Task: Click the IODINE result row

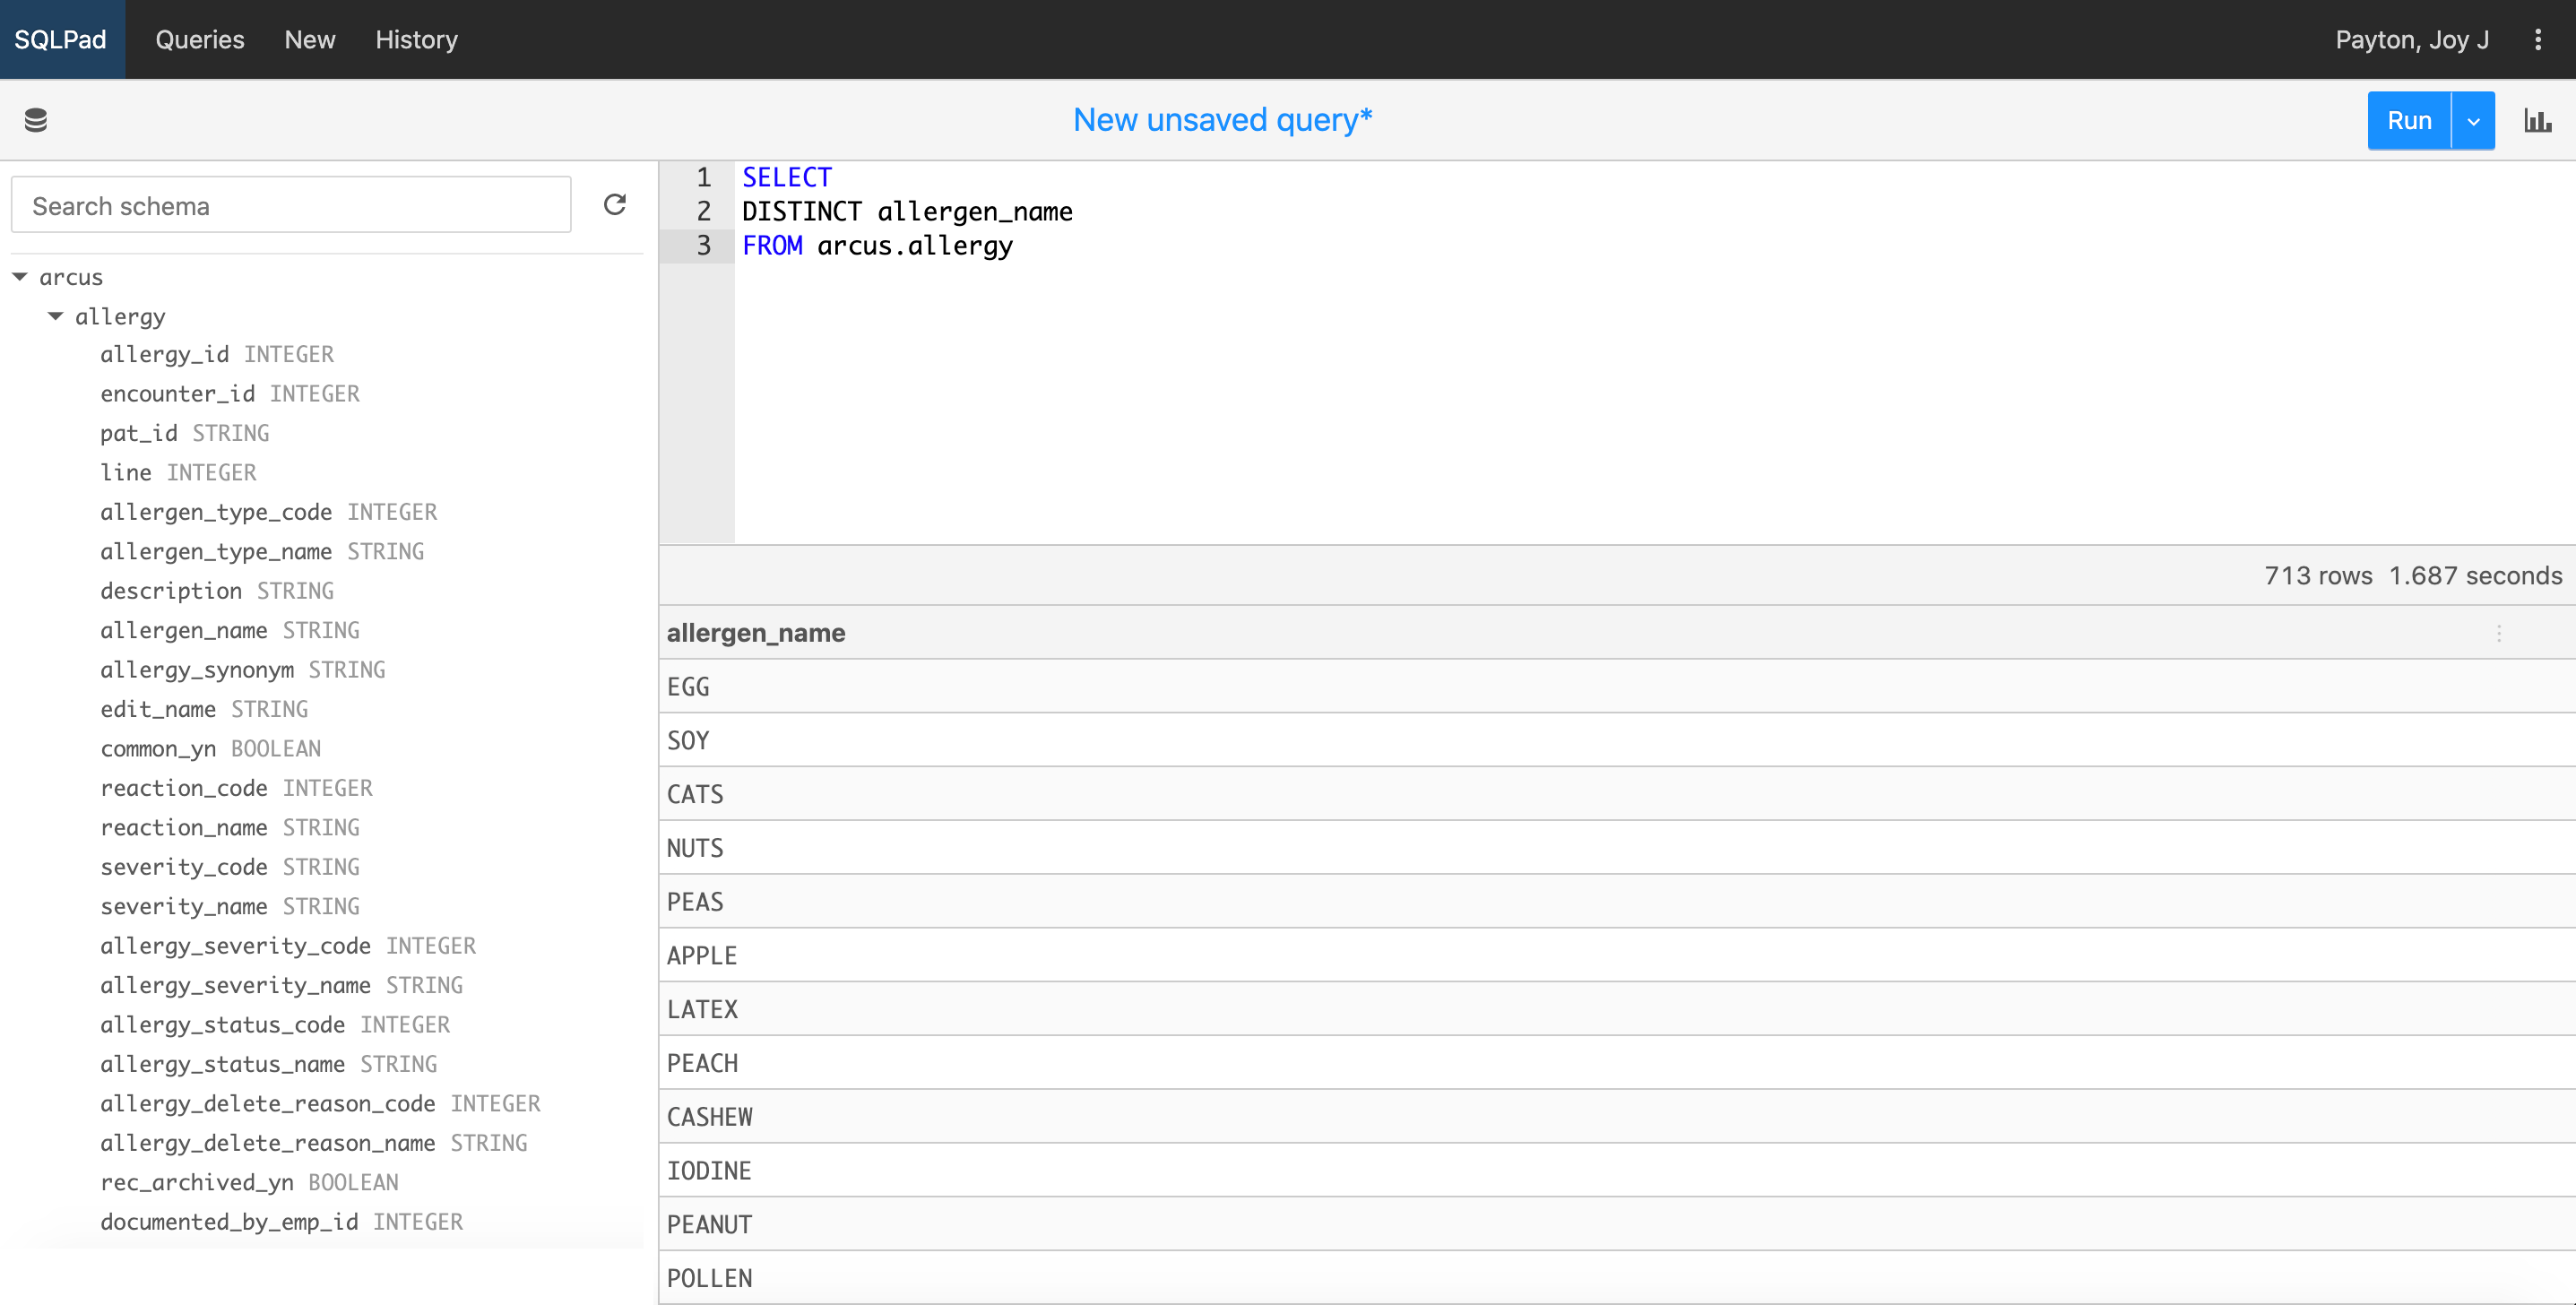Action: 1617,1171
